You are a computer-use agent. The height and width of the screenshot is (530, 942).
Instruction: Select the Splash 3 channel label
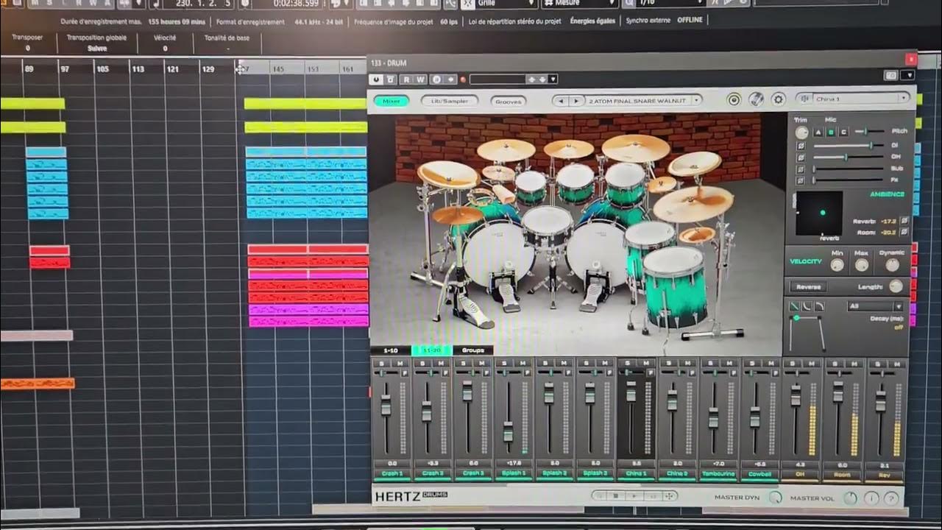coord(596,473)
